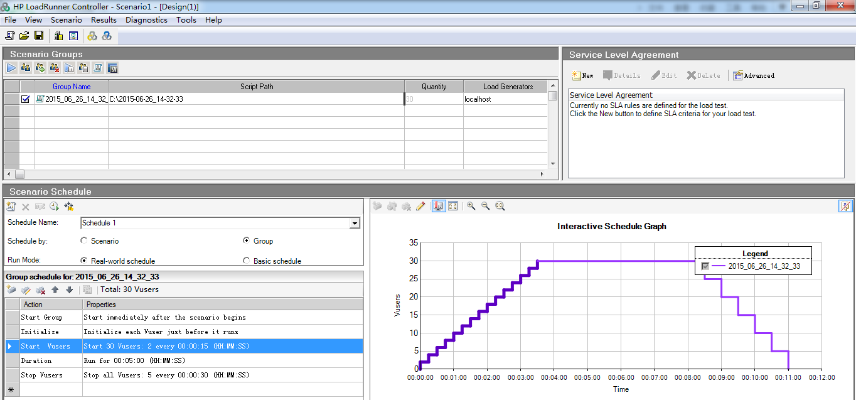The height and width of the screenshot is (400, 856).
Task: Reset zoom with the zoom-to-fit magnifier icon
Action: click(x=500, y=206)
